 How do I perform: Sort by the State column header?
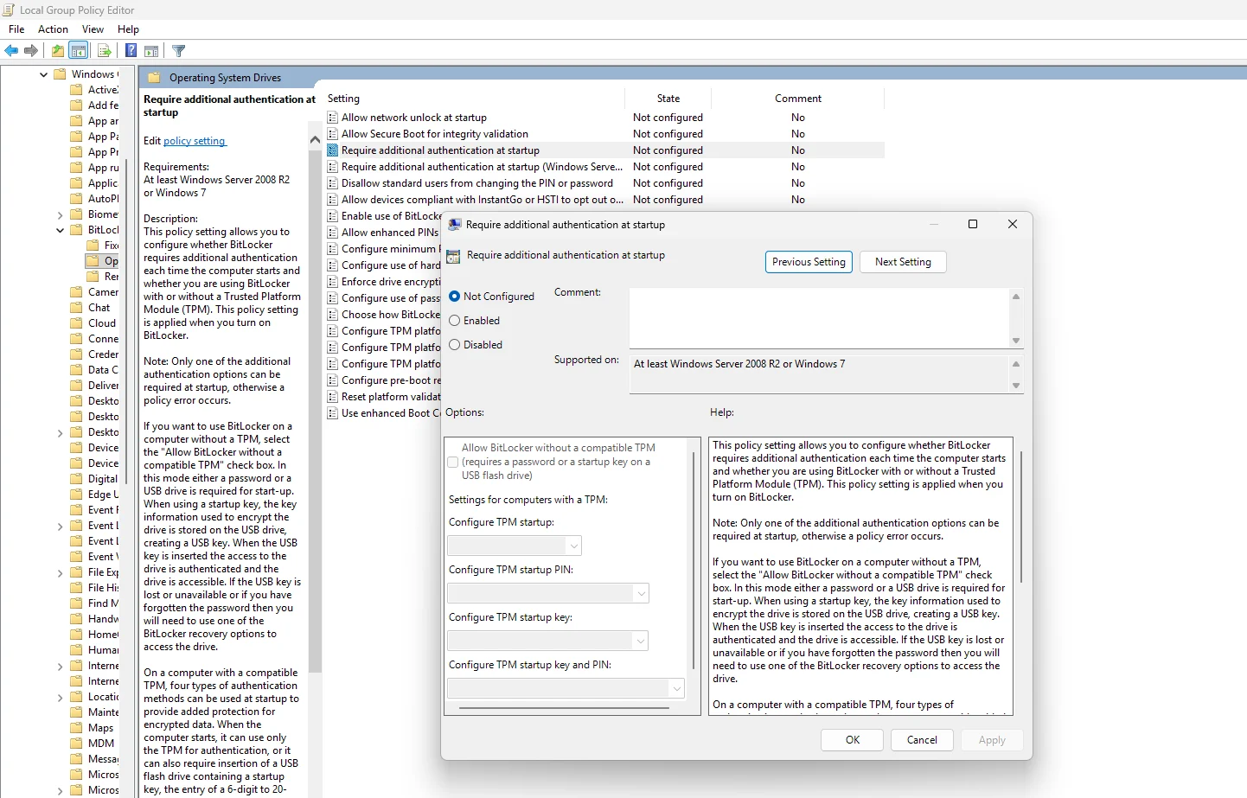(x=668, y=99)
